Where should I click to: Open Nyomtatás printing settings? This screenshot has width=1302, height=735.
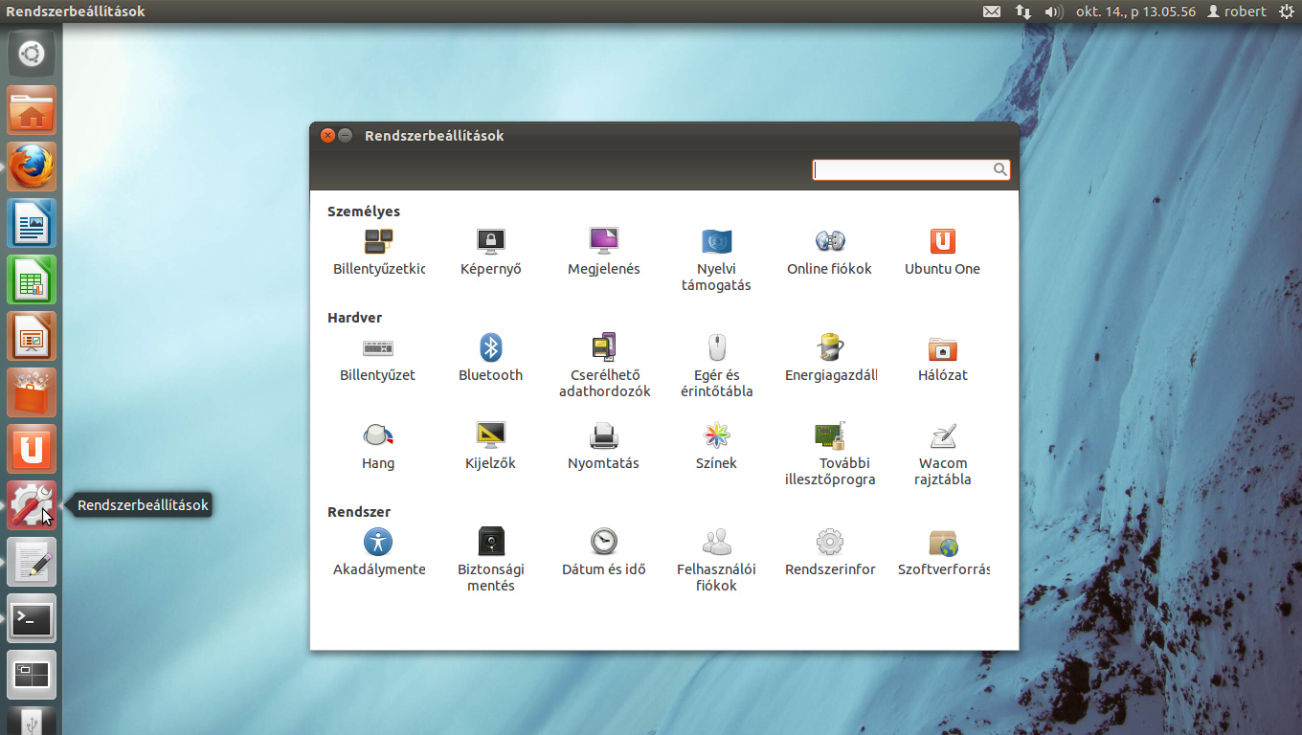pyautogui.click(x=604, y=446)
